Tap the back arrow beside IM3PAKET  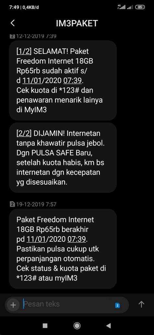click(13, 23)
